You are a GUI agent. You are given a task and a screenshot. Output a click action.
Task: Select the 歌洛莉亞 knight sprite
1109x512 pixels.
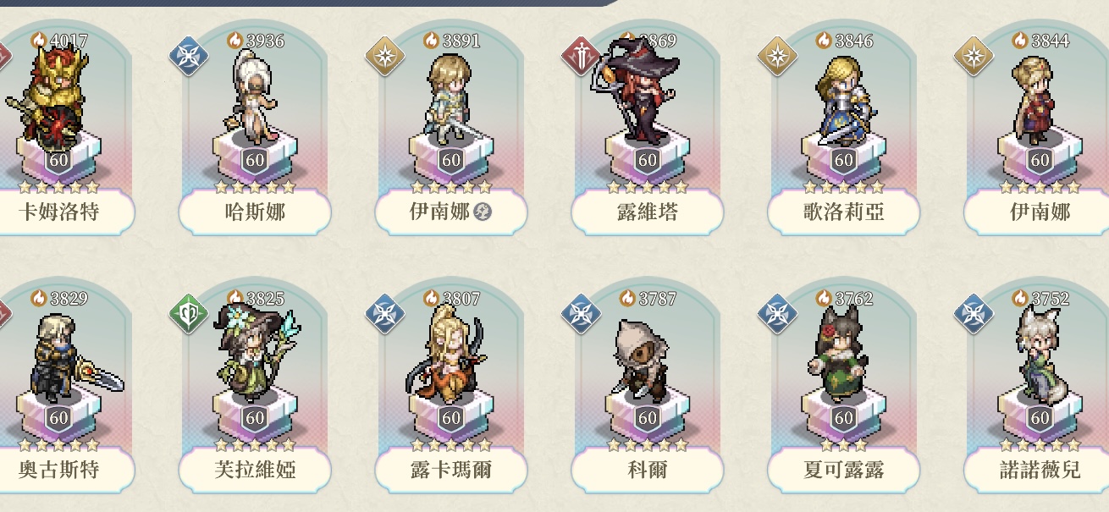(x=844, y=101)
